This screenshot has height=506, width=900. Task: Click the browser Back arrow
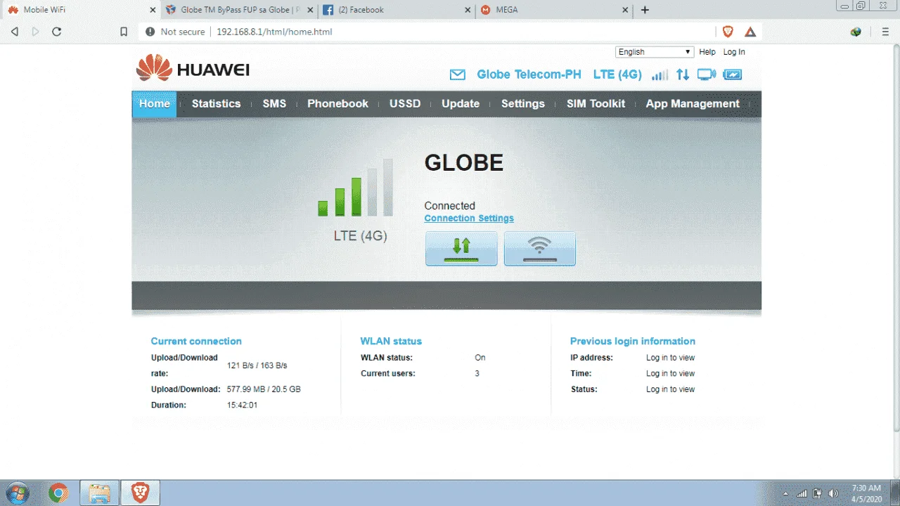click(15, 32)
